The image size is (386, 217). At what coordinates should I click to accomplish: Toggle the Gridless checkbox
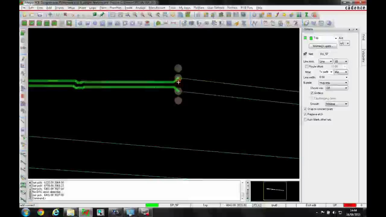click(x=312, y=93)
